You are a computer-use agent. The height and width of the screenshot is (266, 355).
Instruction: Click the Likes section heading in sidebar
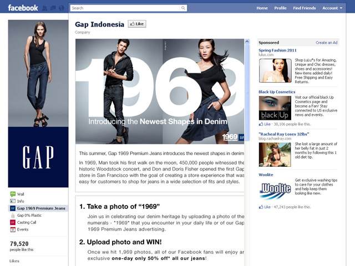pos(14,261)
